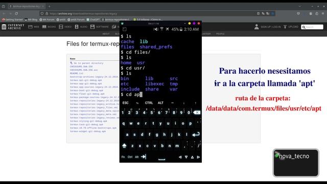Screen dimensions: 327x184
Task: Click the browser reload button
Action: pyautogui.click(x=16, y=14)
